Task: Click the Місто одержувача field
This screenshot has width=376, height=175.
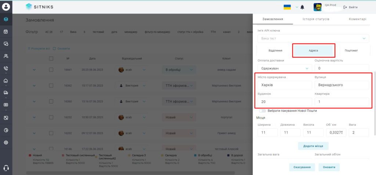Action: (285, 85)
